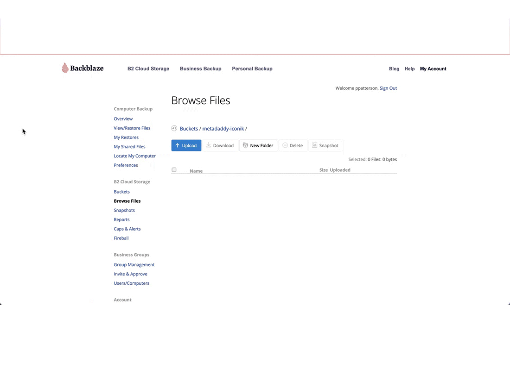Click the Sign Out link
This screenshot has width=510, height=375.
point(389,88)
